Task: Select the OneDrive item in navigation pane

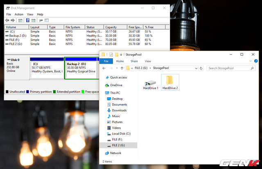Action: pos(116,85)
